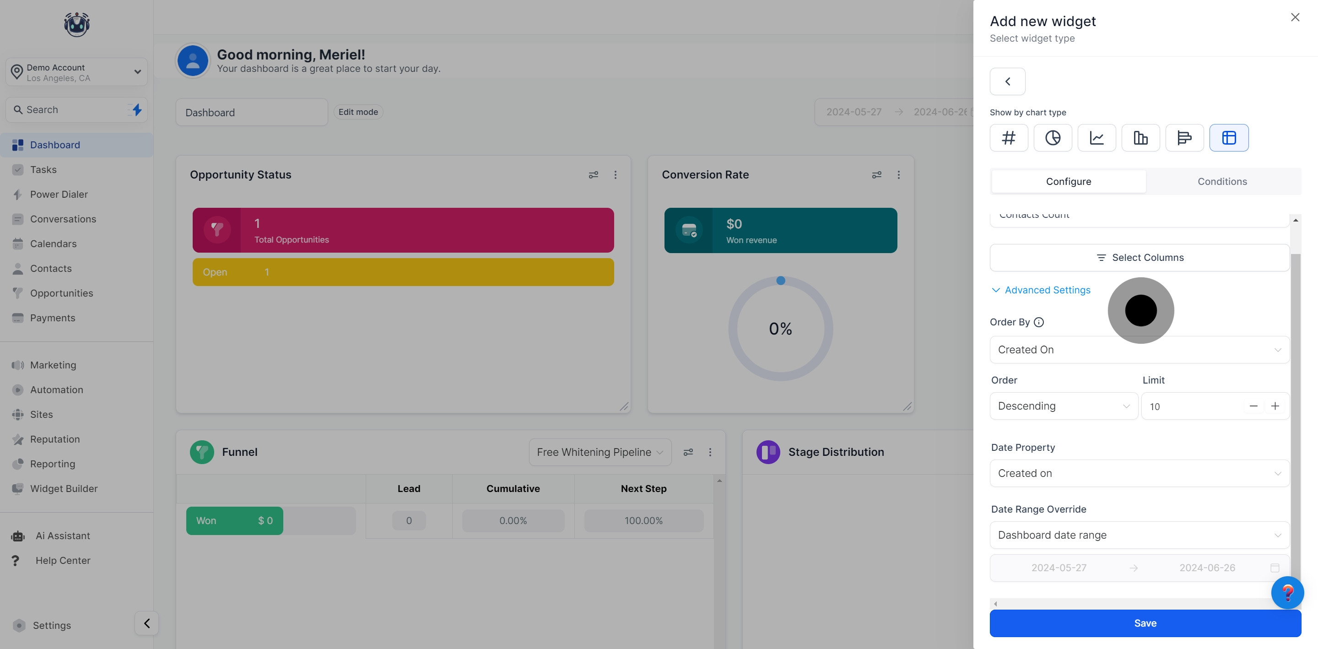Select the table chart type icon
Screen dimensions: 1318x649
[1228, 138]
